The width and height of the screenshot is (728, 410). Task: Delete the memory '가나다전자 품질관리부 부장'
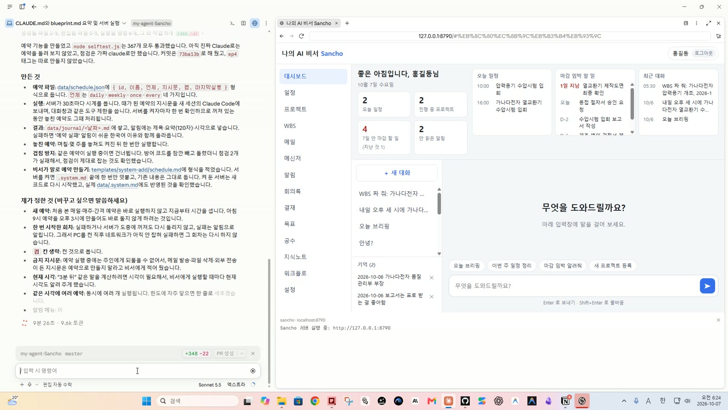(x=431, y=277)
